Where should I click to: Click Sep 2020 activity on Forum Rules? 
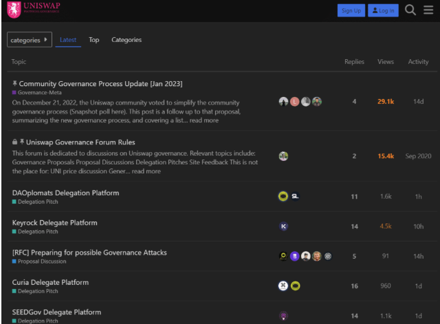(x=418, y=156)
